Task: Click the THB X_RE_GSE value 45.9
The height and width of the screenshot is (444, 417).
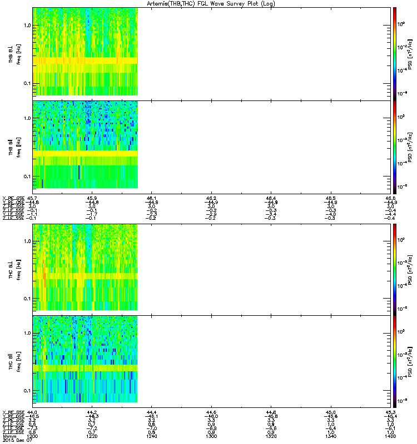Action: [92, 198]
